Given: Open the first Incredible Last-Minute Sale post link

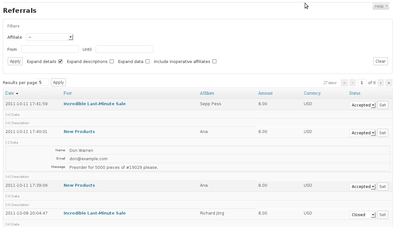Looking at the screenshot, I should click(95, 104).
